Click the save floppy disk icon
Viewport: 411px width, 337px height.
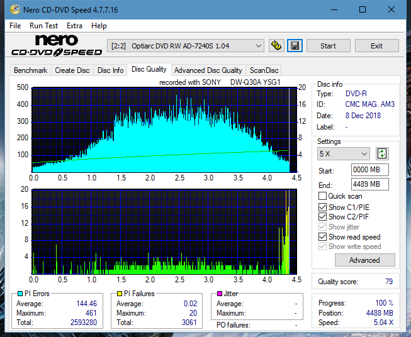pyautogui.click(x=295, y=46)
